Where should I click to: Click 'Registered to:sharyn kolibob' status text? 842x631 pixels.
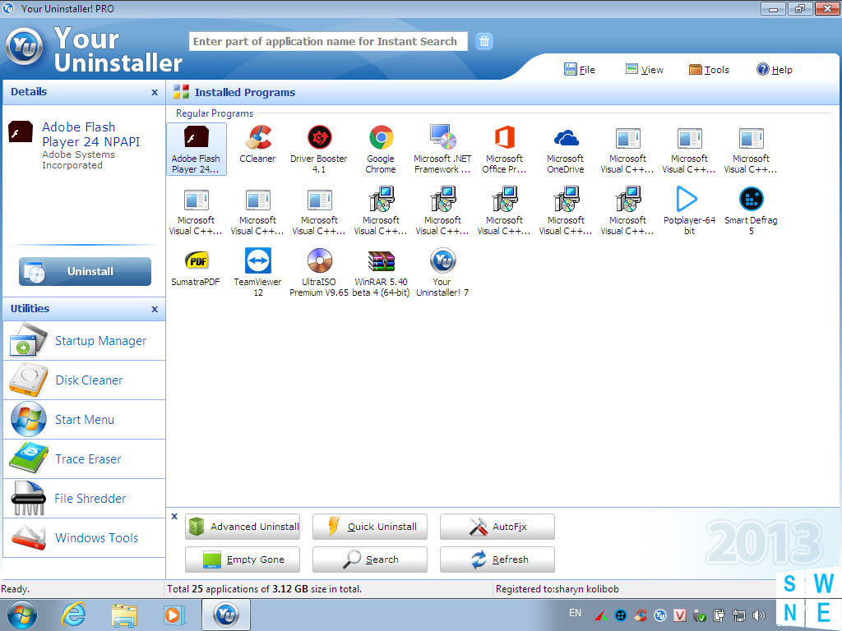click(557, 589)
